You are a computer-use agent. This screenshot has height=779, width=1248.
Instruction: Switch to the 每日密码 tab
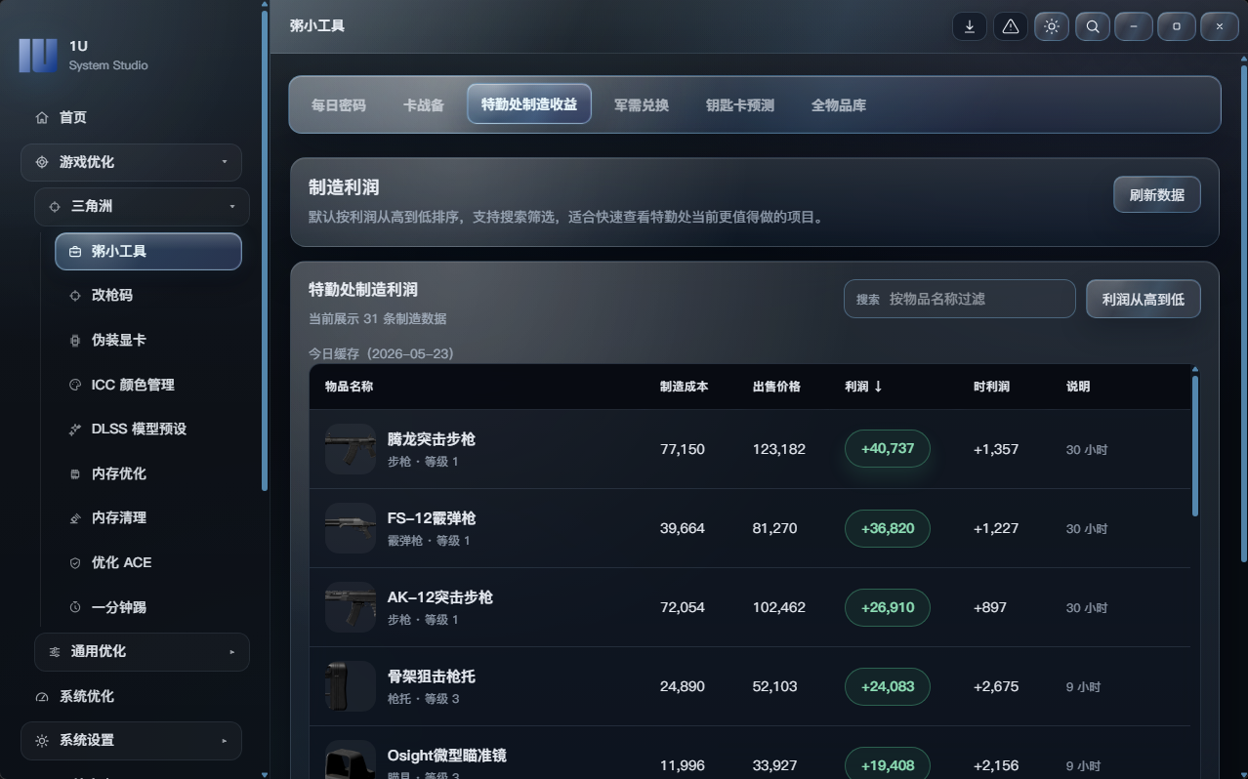coord(339,104)
